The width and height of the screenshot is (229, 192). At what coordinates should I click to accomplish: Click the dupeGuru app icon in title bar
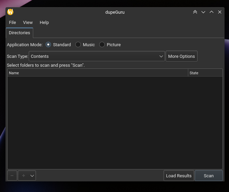pos(10,12)
